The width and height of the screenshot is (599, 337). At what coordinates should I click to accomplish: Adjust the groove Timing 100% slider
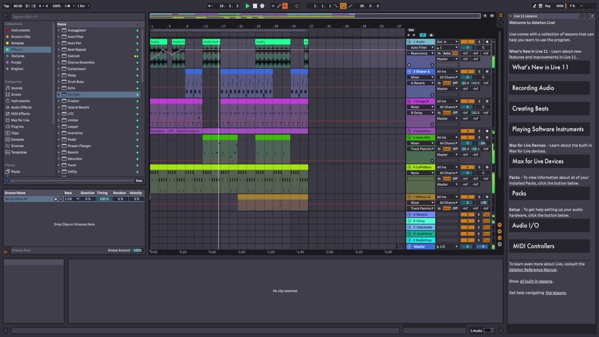[104, 199]
